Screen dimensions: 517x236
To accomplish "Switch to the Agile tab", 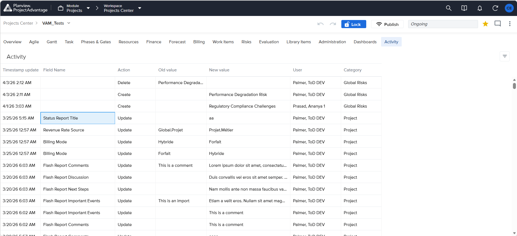I will pos(34,42).
